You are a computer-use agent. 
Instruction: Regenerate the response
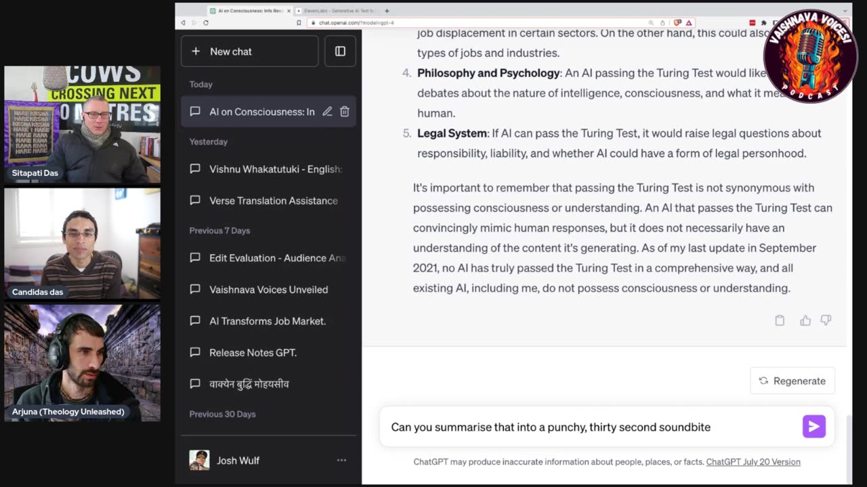point(792,381)
